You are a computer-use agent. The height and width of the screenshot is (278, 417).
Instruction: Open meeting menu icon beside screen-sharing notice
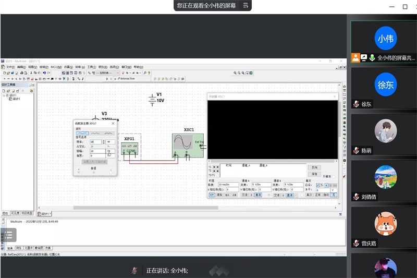[x=246, y=6]
